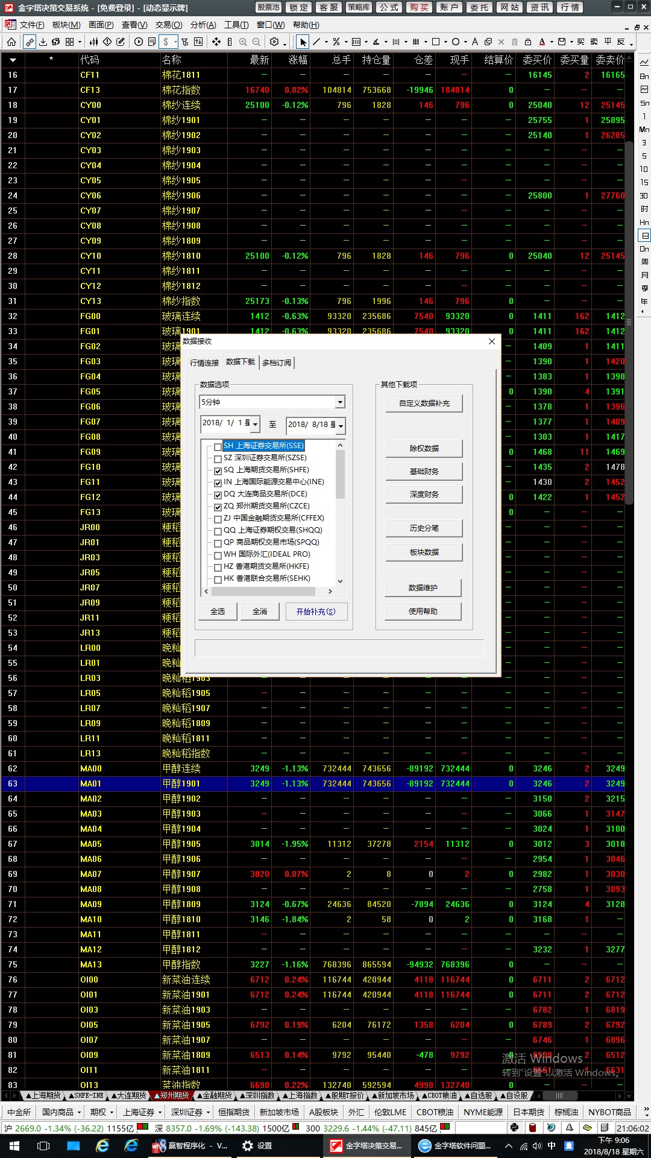
Task: Click the filter funnel icon
Action: coord(185,42)
